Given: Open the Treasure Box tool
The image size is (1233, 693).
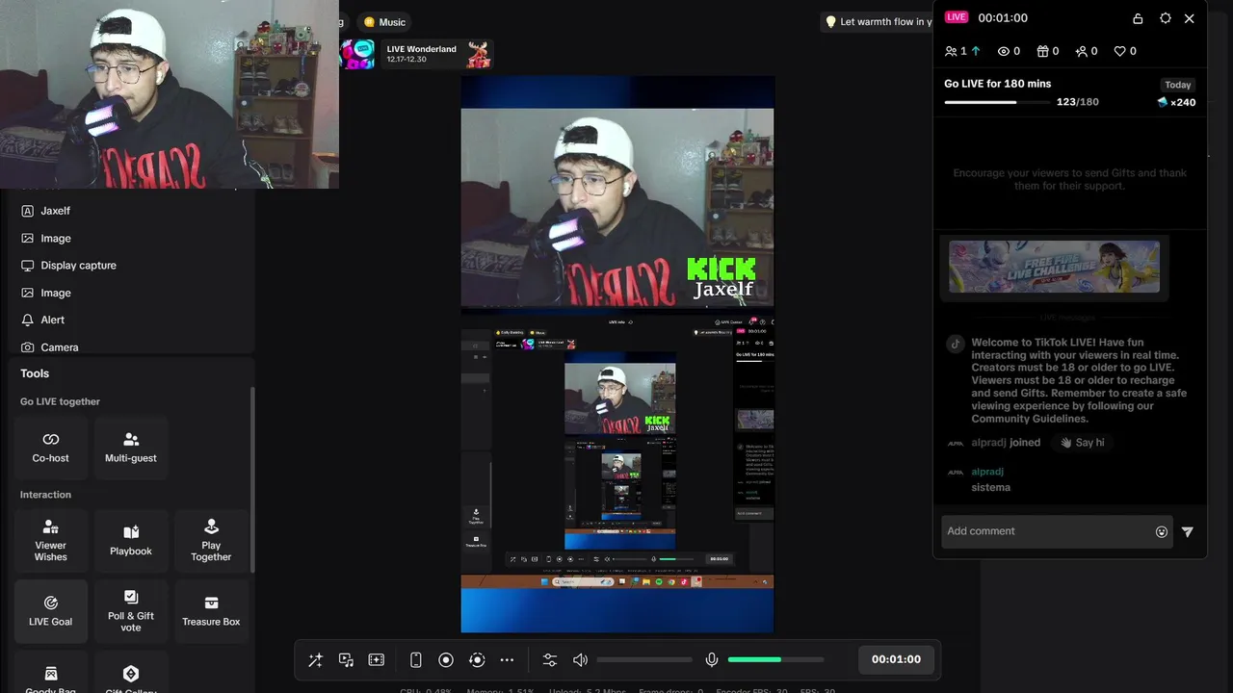Looking at the screenshot, I should coord(211,610).
